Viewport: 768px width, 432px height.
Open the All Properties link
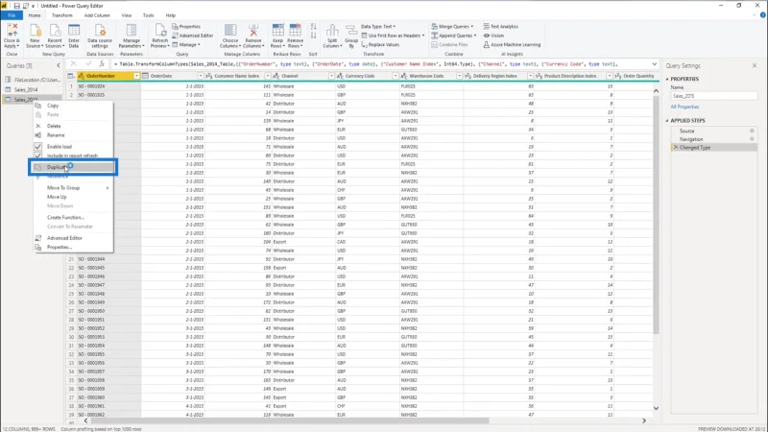(684, 107)
